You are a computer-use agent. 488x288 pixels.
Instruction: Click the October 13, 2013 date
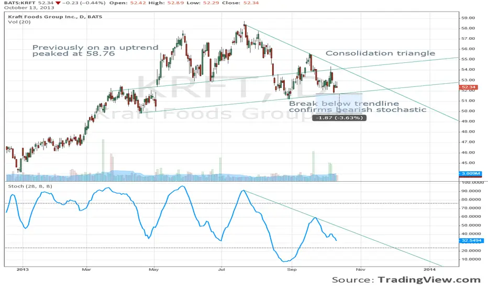pyautogui.click(x=29, y=7)
